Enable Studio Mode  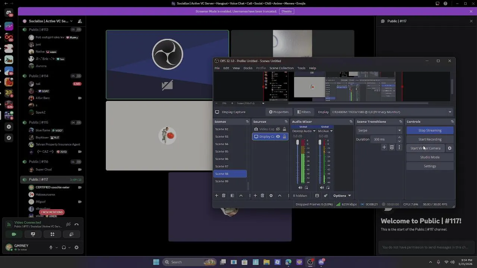click(x=430, y=157)
